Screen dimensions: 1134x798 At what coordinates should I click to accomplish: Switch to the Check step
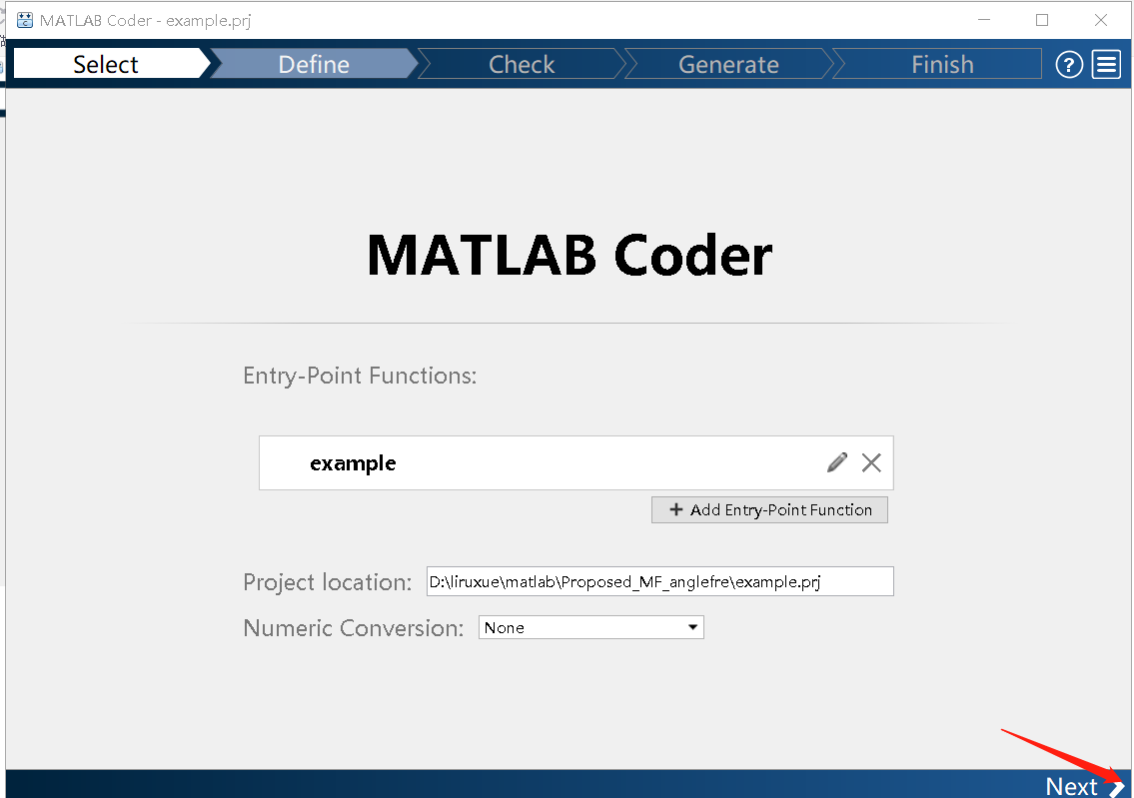click(x=522, y=65)
